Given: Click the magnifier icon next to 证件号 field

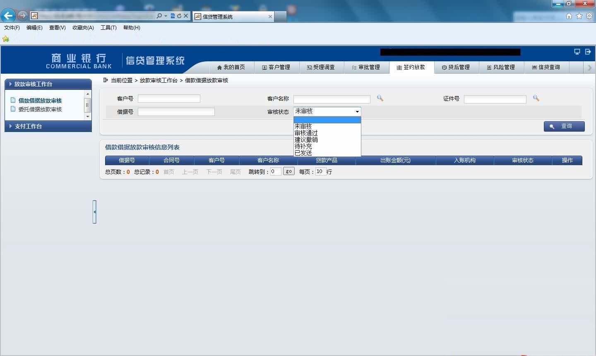Looking at the screenshot, I should point(536,98).
